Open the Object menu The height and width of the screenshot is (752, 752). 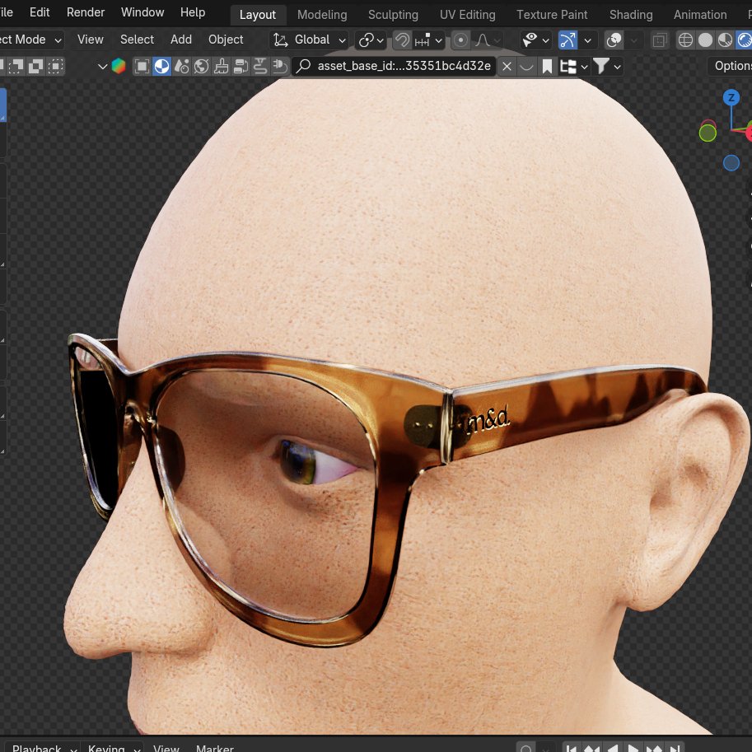[x=226, y=40]
